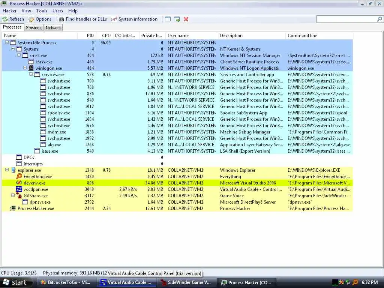Image resolution: width=384 pixels, height=288 pixels.
Task: Click the Process Hacker title bar icon
Action: (4, 3)
